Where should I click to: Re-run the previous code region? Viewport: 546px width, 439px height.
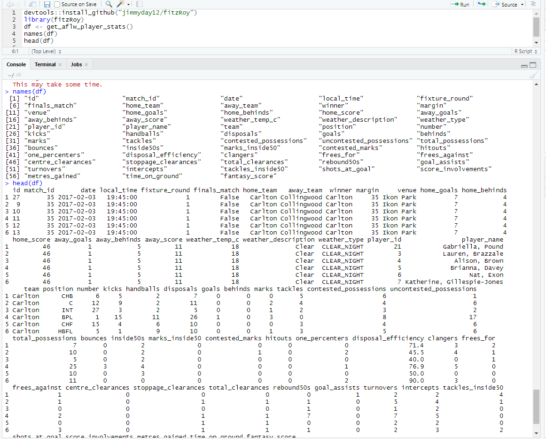481,4
